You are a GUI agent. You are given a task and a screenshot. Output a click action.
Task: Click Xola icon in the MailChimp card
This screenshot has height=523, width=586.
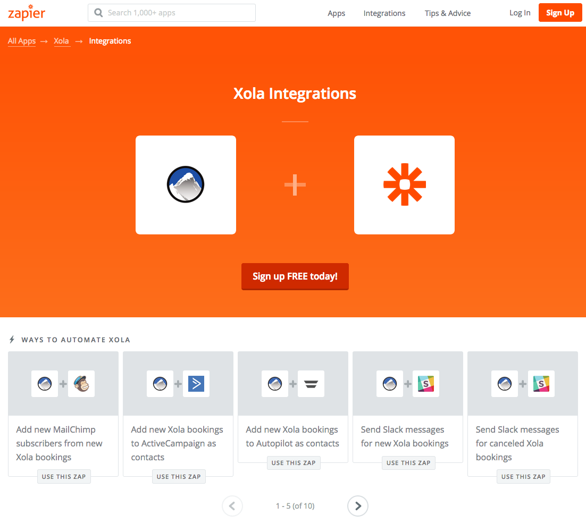[x=45, y=384]
